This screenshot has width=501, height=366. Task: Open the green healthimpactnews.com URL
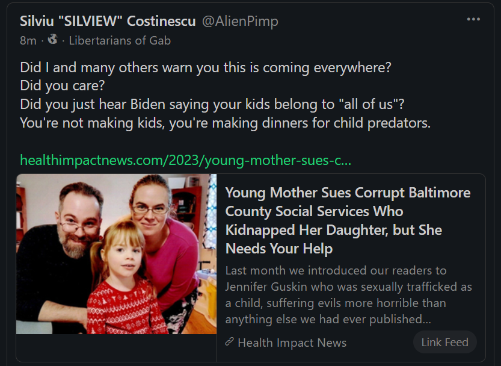coord(185,160)
